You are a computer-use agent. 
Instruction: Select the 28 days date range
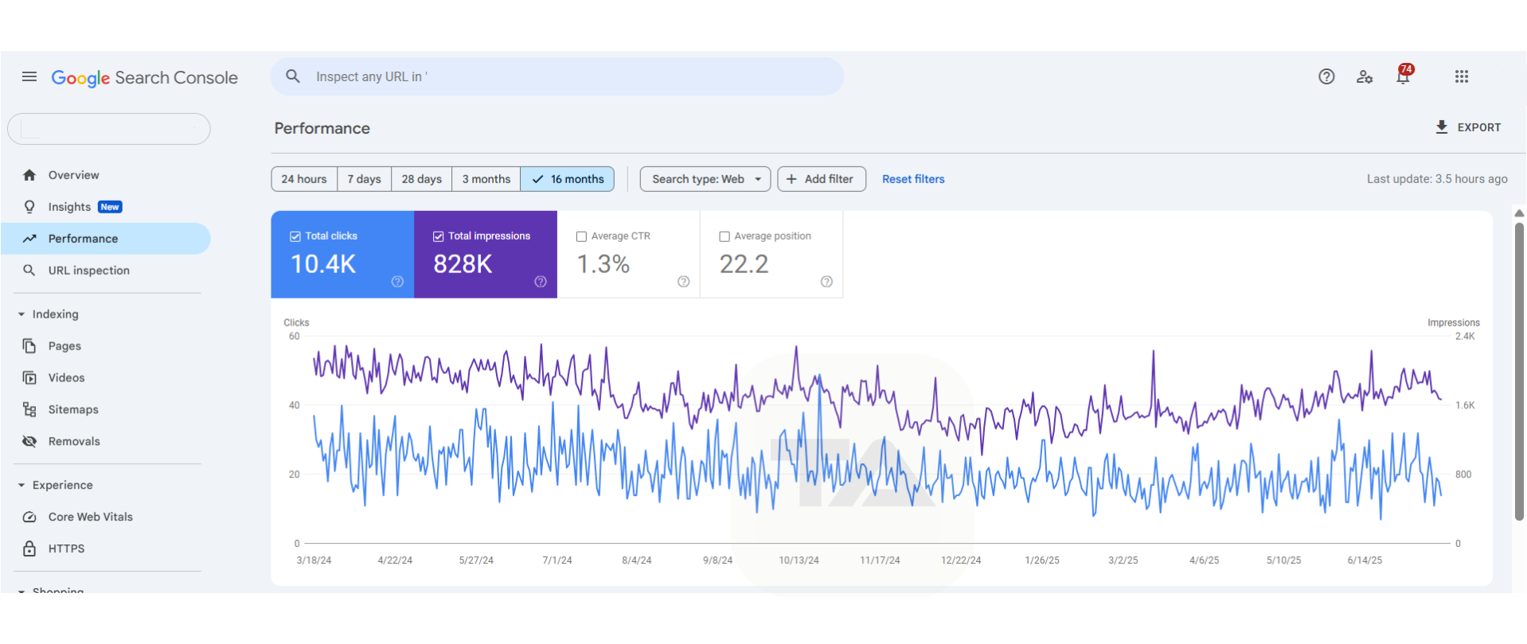(x=421, y=179)
